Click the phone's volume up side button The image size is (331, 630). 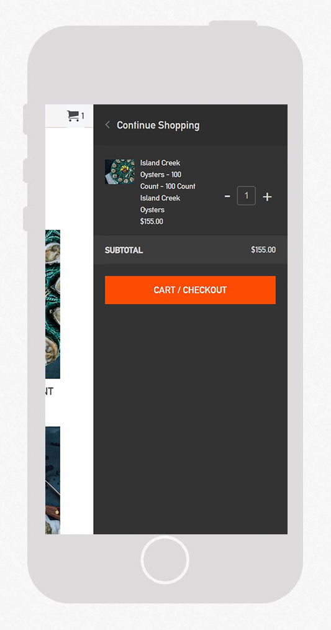25,170
